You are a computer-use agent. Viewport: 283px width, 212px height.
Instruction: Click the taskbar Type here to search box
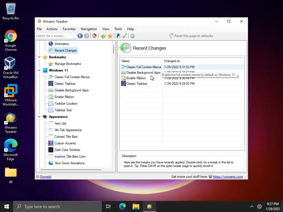tap(57, 206)
